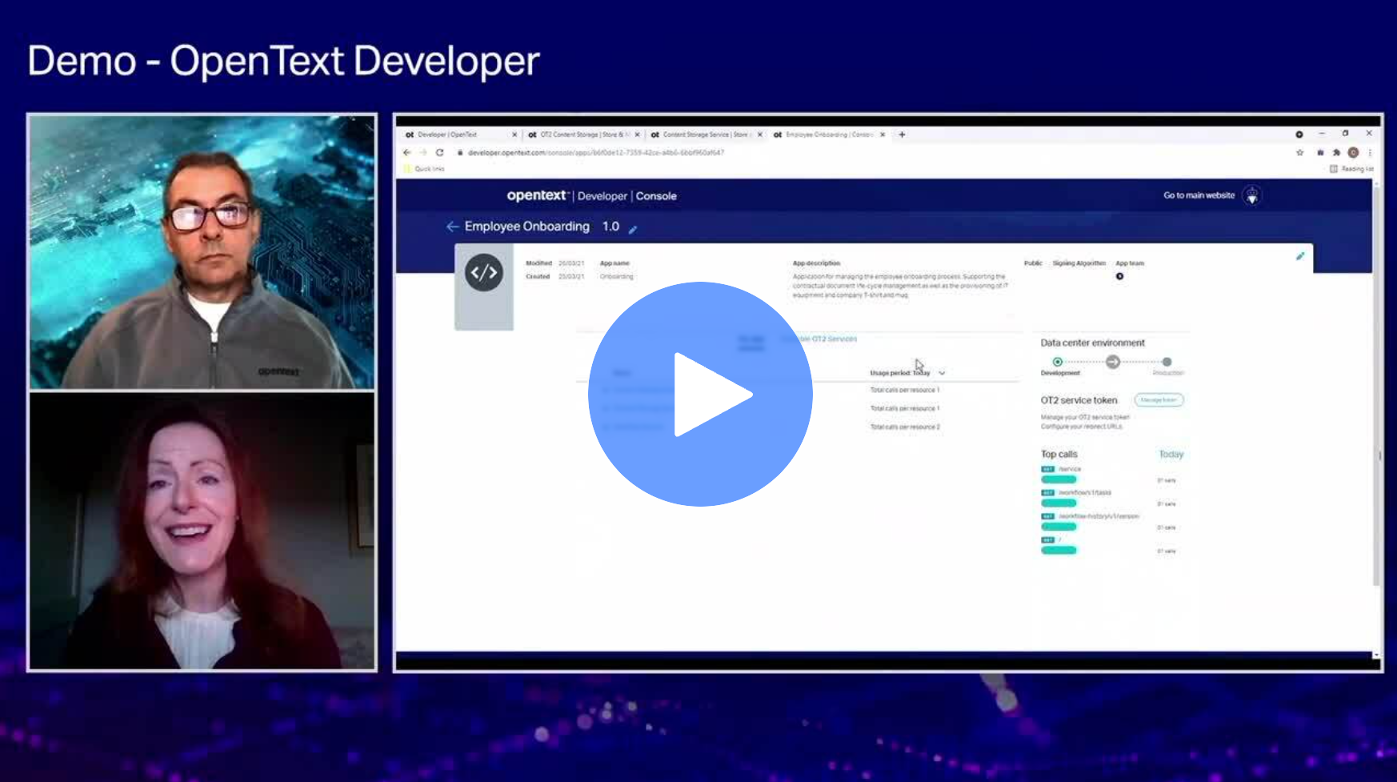Open the code brackets app icon

tap(484, 272)
